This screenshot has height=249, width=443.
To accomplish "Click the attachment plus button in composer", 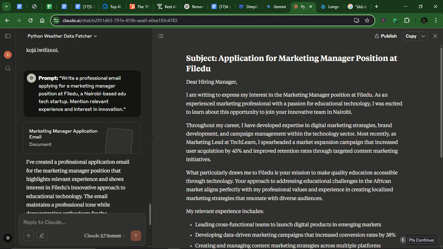I will [x=29, y=236].
